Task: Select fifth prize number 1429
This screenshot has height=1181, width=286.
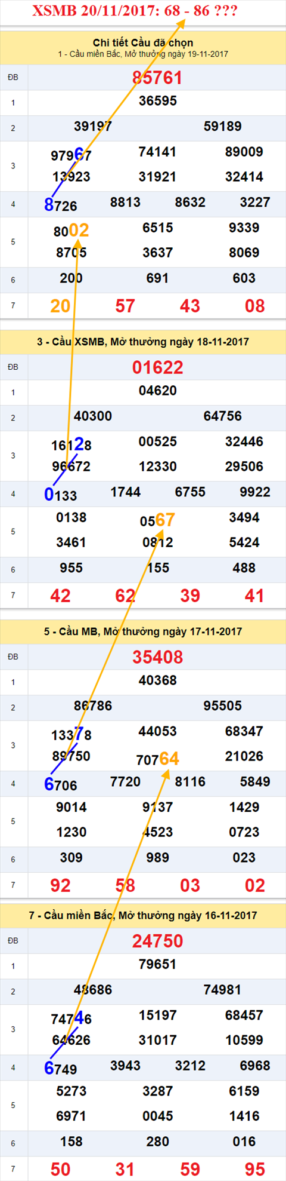Action: 244,807
